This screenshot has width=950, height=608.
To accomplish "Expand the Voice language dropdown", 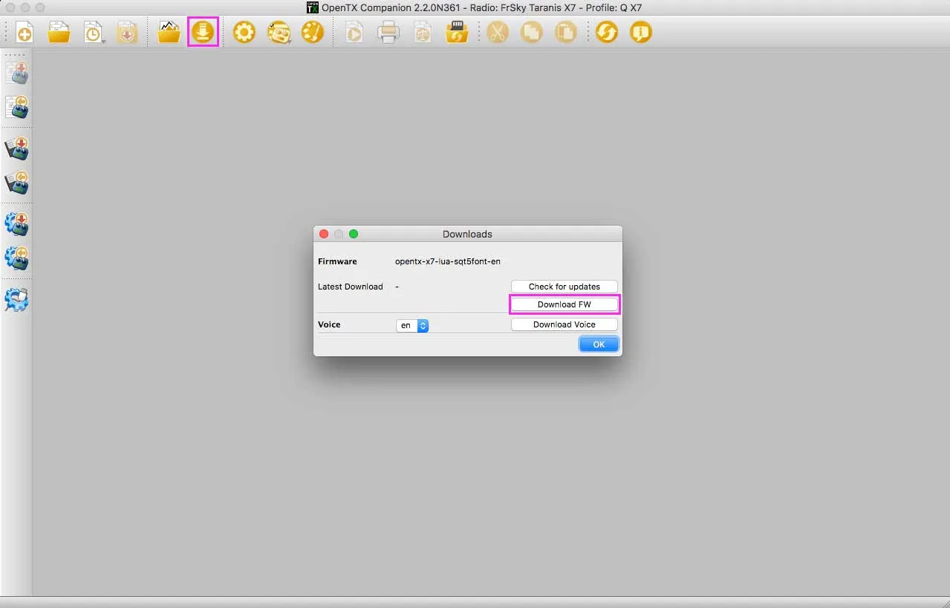I will click(412, 325).
